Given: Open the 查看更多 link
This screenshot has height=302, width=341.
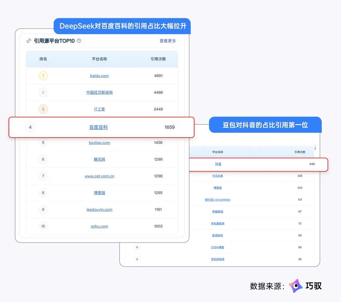Looking at the screenshot, I should coord(168,41).
